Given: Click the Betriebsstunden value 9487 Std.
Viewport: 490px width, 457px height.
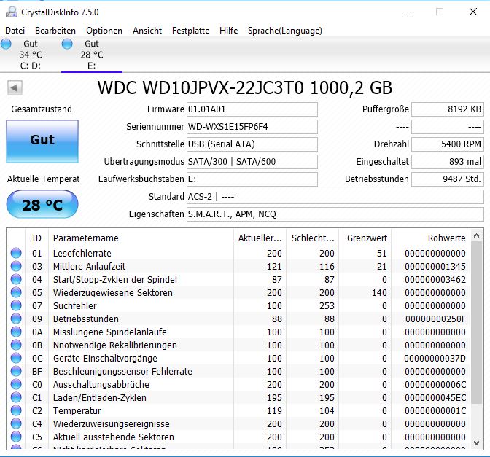Looking at the screenshot, I should coord(448,179).
